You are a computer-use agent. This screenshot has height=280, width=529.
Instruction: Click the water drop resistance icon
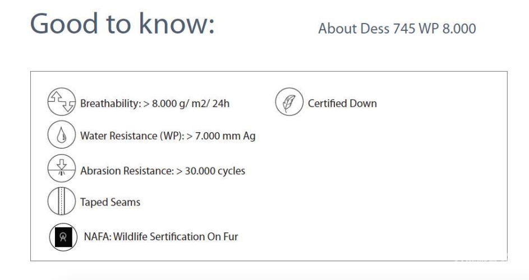click(x=61, y=134)
